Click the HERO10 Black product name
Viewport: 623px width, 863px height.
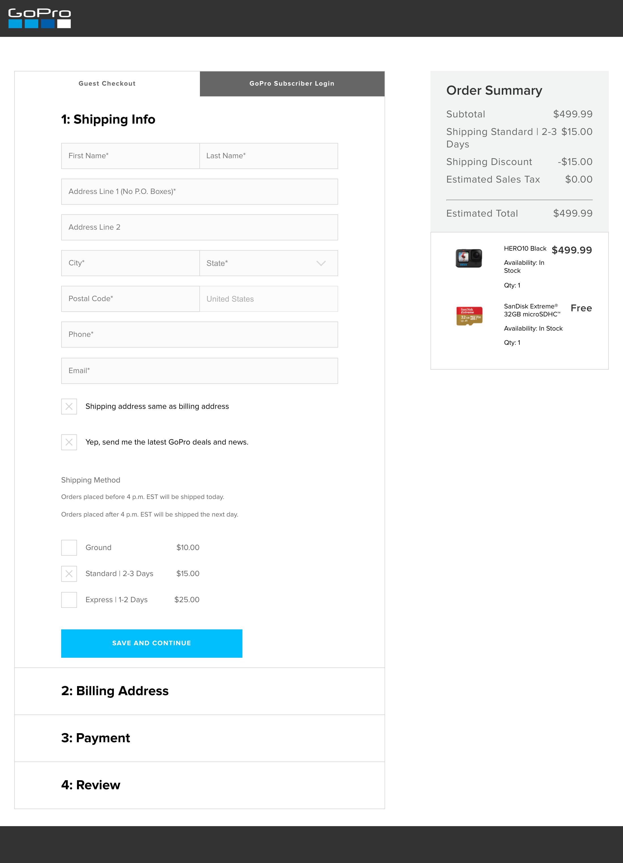coord(525,248)
